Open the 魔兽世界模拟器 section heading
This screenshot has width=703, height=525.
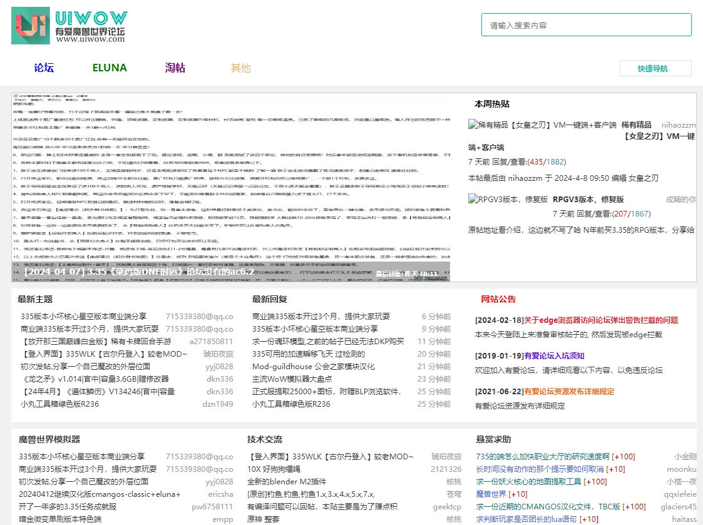click(49, 439)
